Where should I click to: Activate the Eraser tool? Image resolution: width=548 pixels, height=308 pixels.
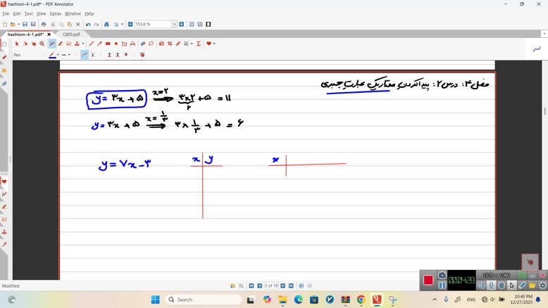click(x=178, y=44)
